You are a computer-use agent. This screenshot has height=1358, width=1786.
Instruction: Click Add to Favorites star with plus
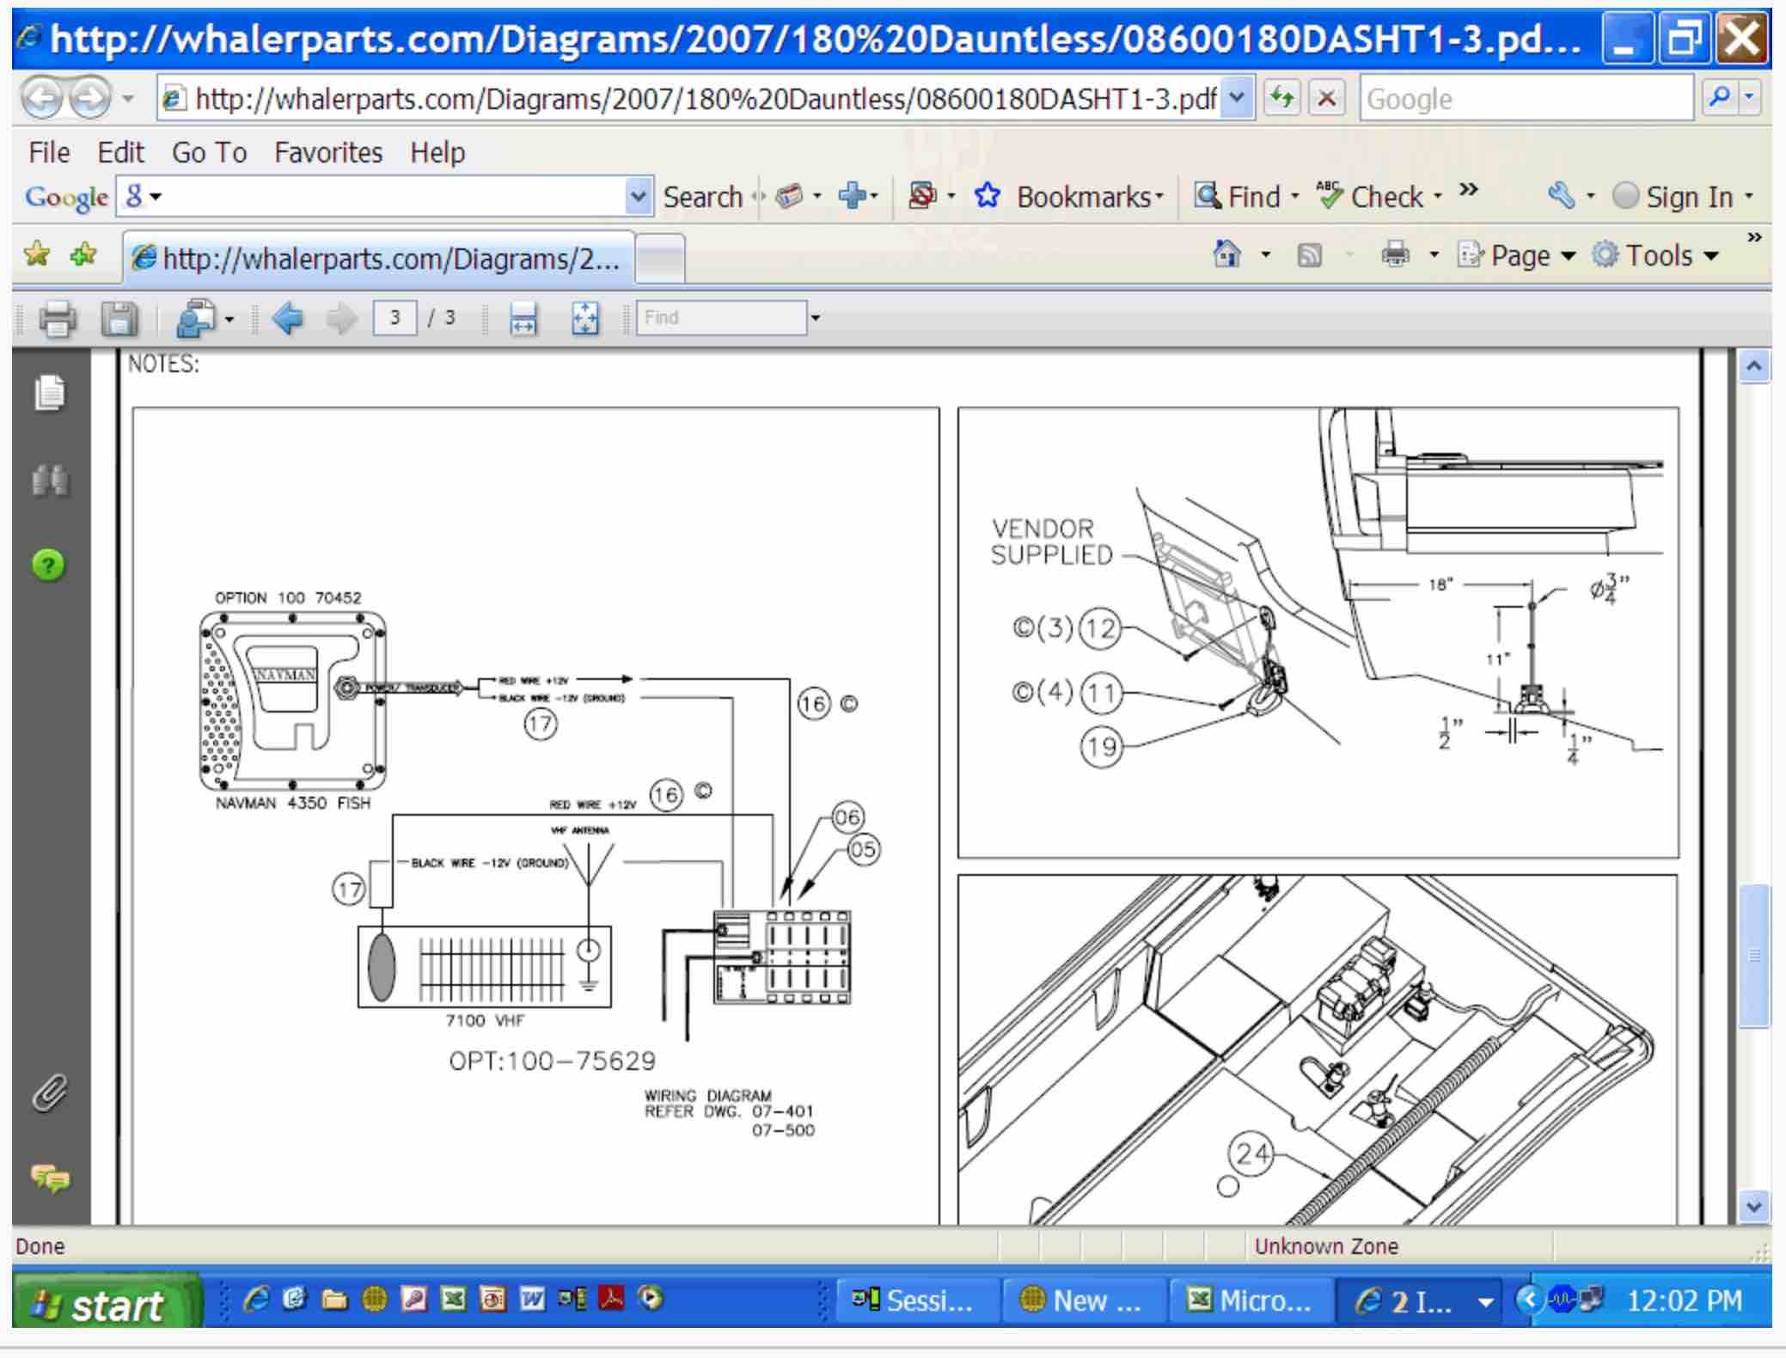(x=83, y=254)
